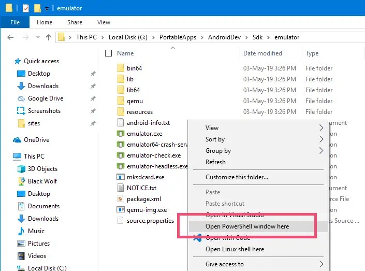This screenshot has height=271, width=365.
Task: Click the mksdcard.exe icon
Action: [121, 177]
